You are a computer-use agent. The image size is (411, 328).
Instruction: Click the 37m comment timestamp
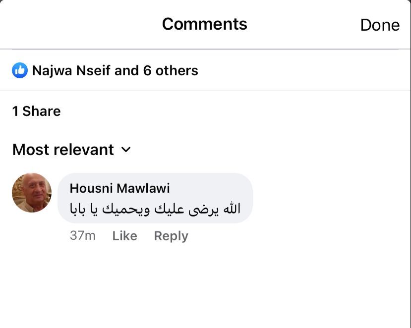[x=83, y=235]
